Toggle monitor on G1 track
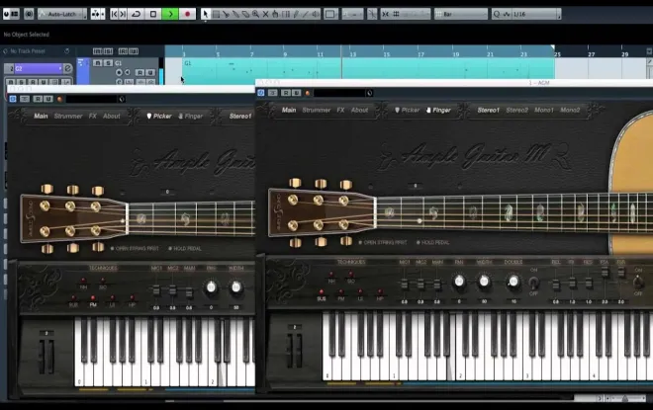This screenshot has height=410, width=653. tap(127, 72)
